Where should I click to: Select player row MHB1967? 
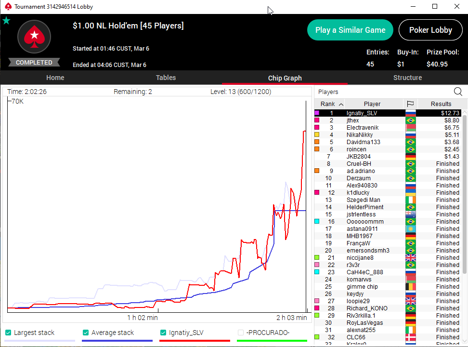388,236
